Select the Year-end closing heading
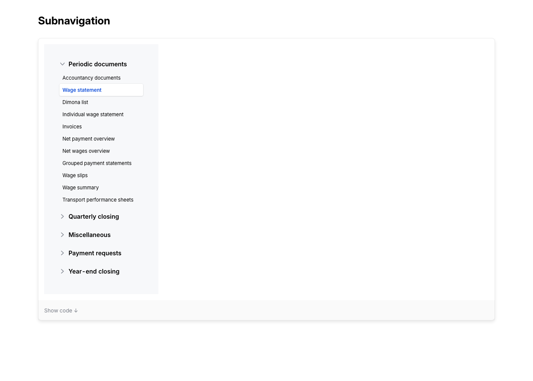This screenshot has height=381, width=533. click(x=94, y=271)
